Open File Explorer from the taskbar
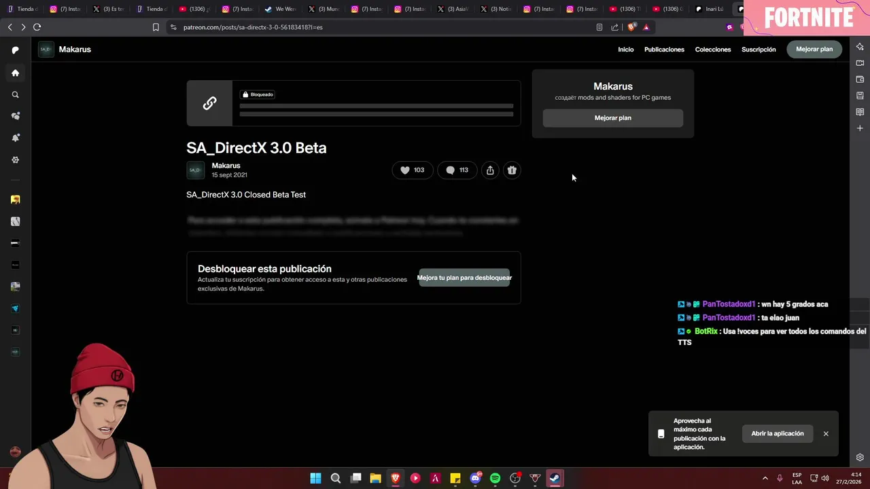The image size is (870, 489). [375, 478]
